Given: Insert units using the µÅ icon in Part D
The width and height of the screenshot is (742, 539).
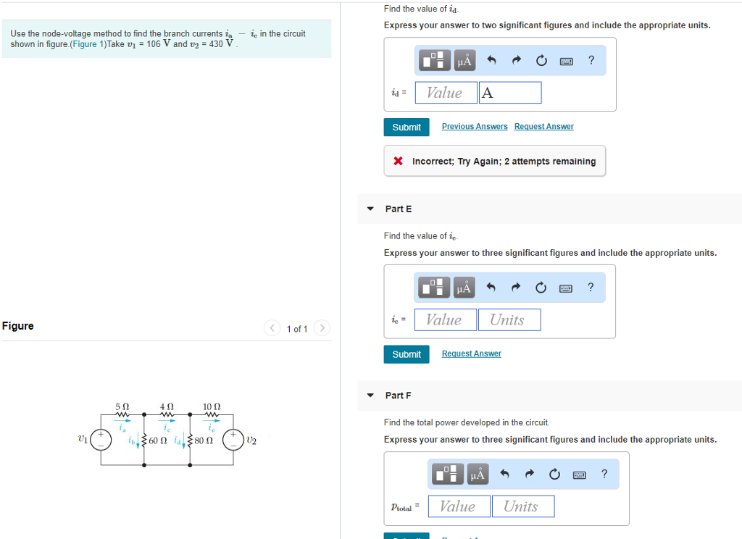Looking at the screenshot, I should click(464, 60).
